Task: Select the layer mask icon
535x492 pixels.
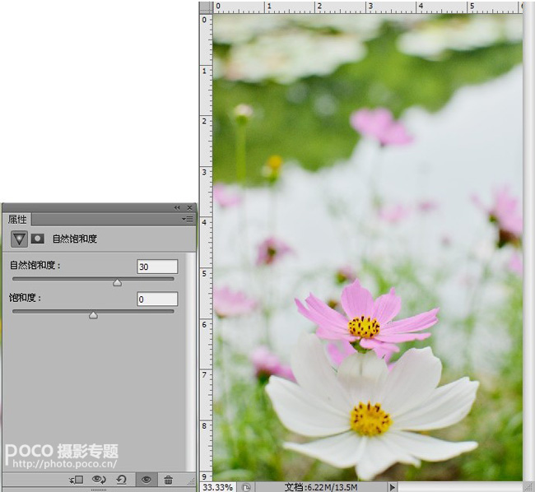Action: [38, 239]
